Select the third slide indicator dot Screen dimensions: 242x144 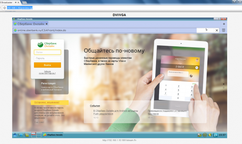pyautogui.click(x=224, y=91)
